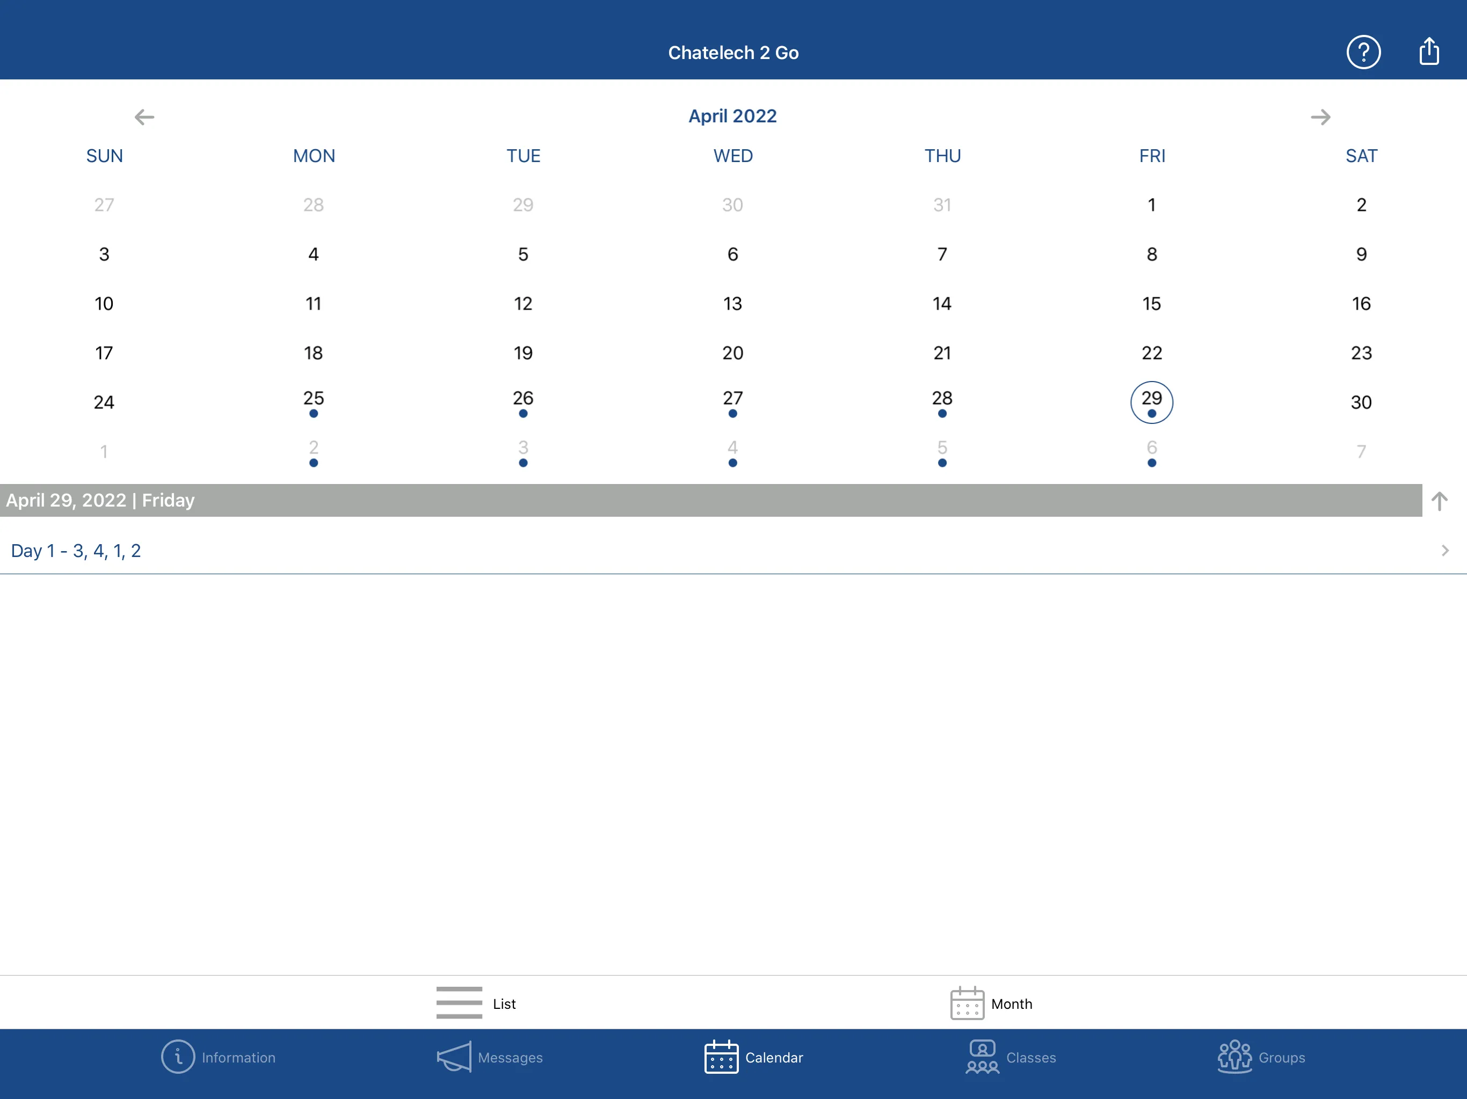The width and height of the screenshot is (1467, 1099).
Task: Select April 9 in Saturday column
Action: [x=1361, y=254]
